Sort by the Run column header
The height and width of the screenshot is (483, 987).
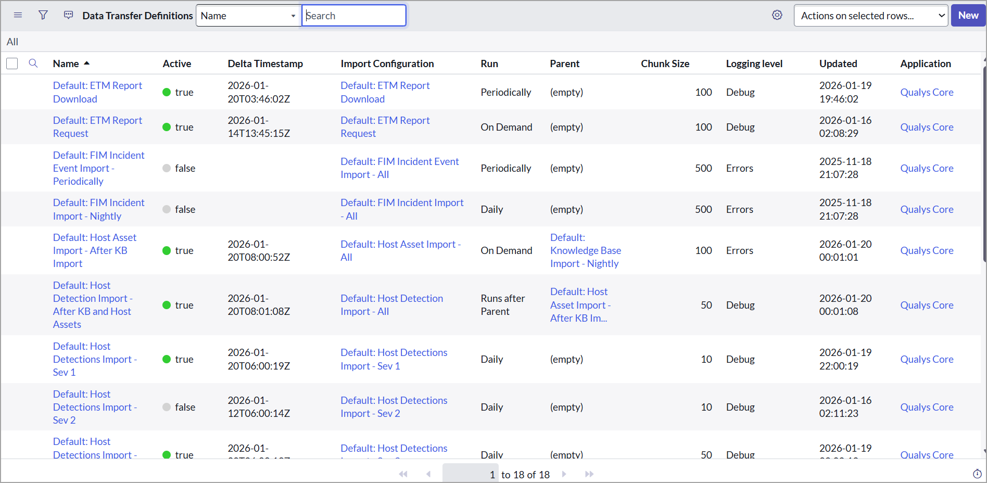point(489,63)
